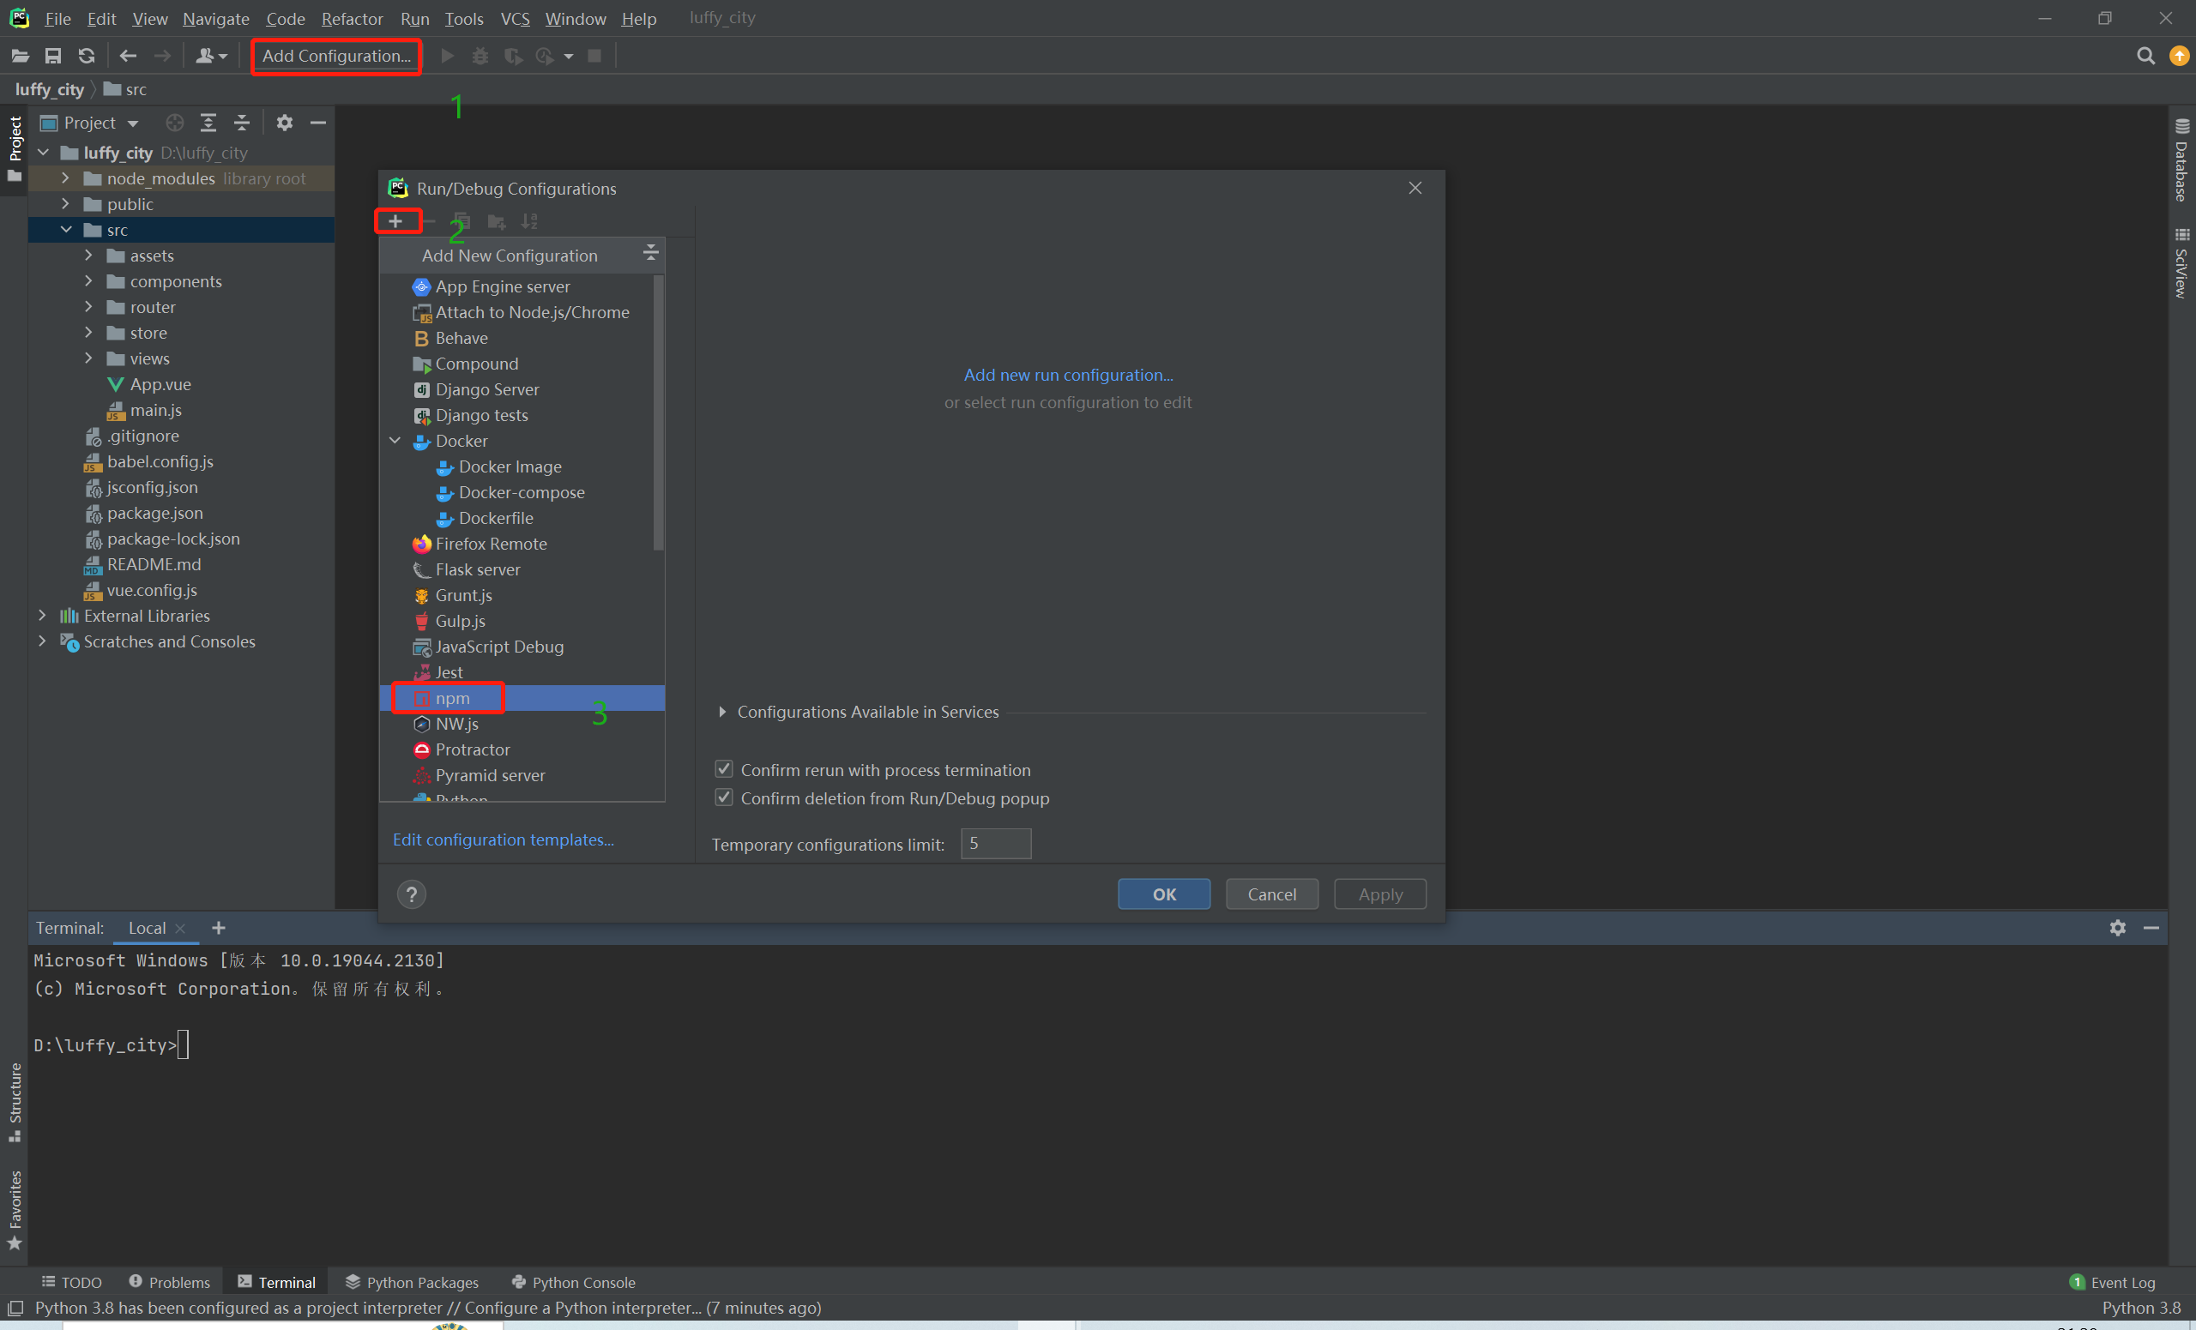Collapse the Docker configuration group
2196x1330 pixels.
tap(395, 441)
